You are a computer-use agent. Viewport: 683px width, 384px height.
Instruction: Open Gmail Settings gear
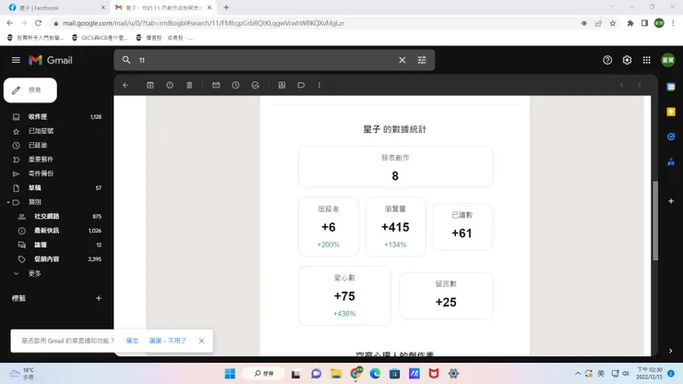(627, 60)
